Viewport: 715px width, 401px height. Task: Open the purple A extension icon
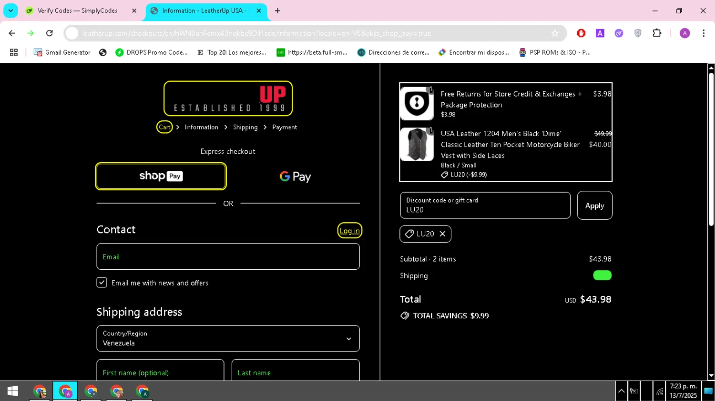tap(600, 33)
